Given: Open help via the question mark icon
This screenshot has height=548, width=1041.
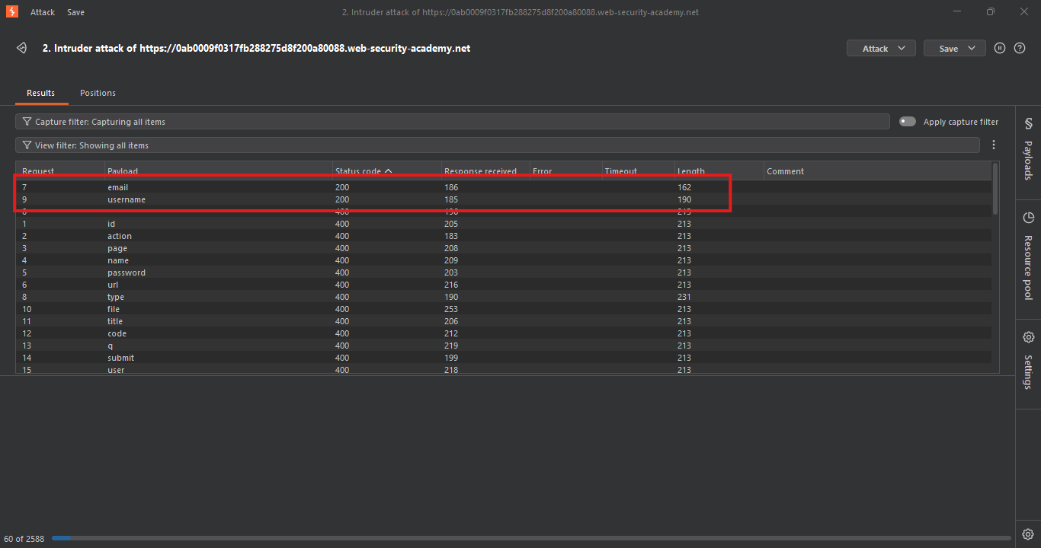Looking at the screenshot, I should 1020,48.
